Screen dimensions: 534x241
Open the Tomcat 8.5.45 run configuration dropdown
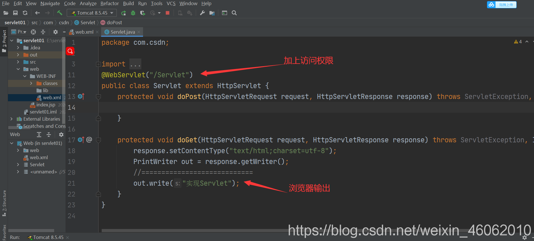point(92,13)
